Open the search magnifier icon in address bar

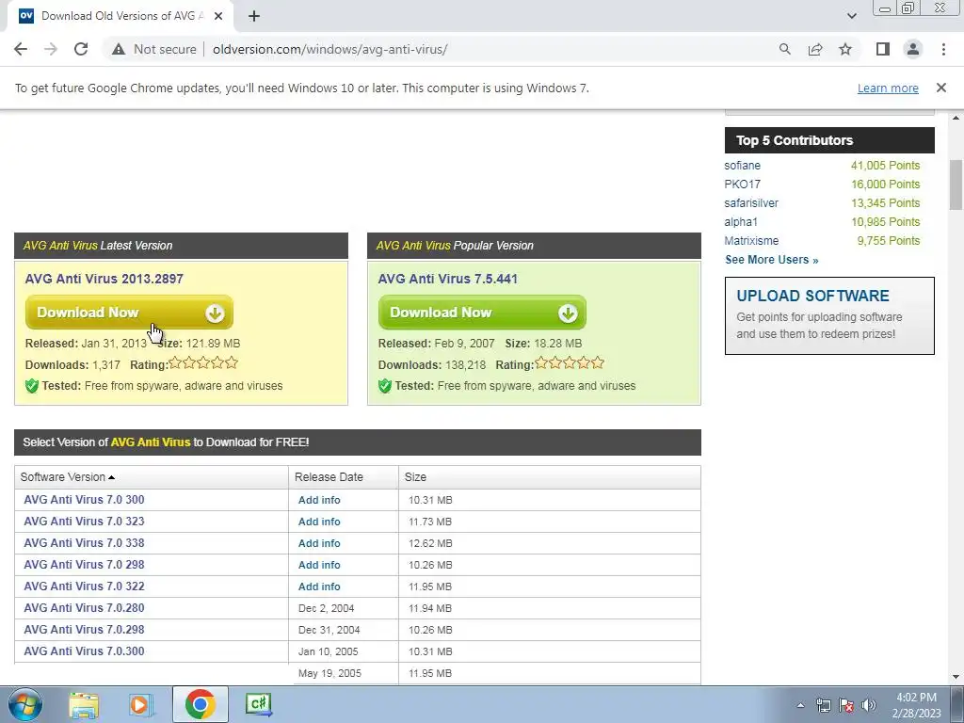[x=784, y=49]
